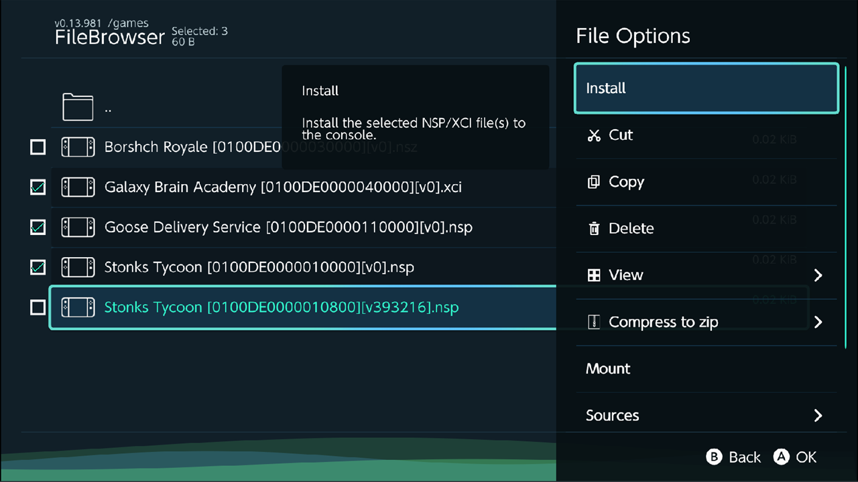The image size is (858, 482).
Task: Click the scissors icon next to Cut
Action: [x=594, y=135]
